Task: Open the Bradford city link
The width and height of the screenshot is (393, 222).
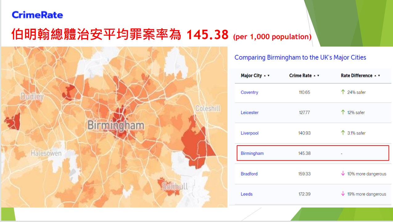Action: click(249, 174)
